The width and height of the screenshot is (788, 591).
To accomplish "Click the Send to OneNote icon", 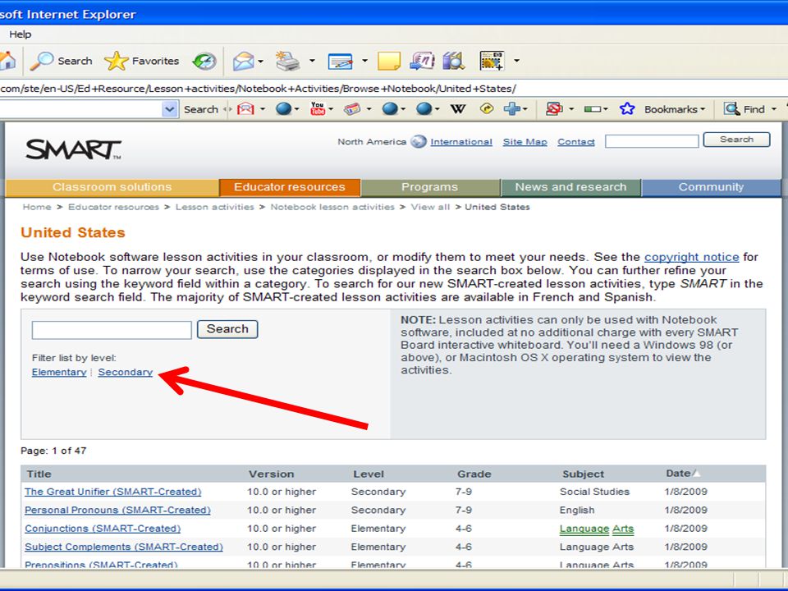I will pyautogui.click(x=422, y=61).
